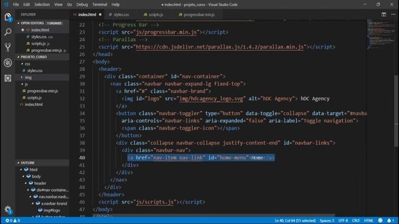Open the Explorer view in activity bar
Viewport: 399px width, 224px height.
(8, 17)
